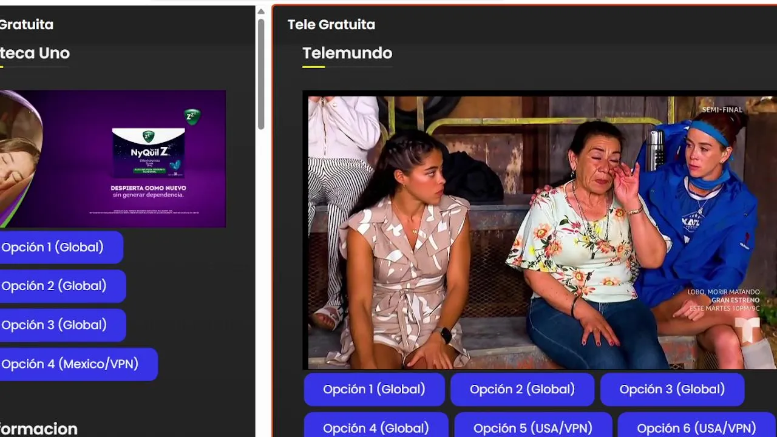This screenshot has height=437, width=777.
Task: Click the Azteca Uno channel heading
Action: [x=35, y=53]
